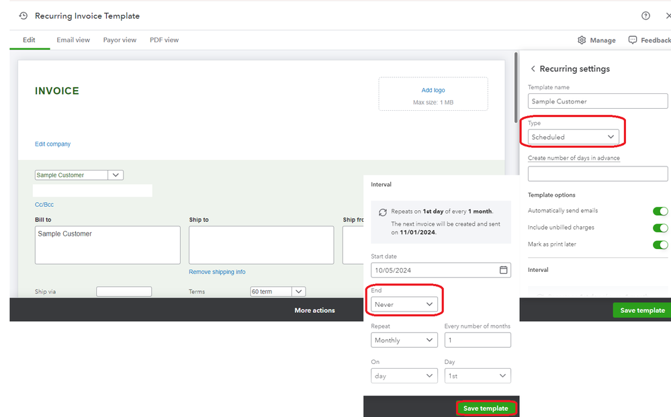Click the Ship via input field
This screenshot has width=671, height=417.
[124, 291]
